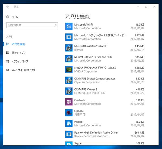The image size is (162, 149).
Task: Focus the 設定の検索 search field
Action: coord(32,25)
